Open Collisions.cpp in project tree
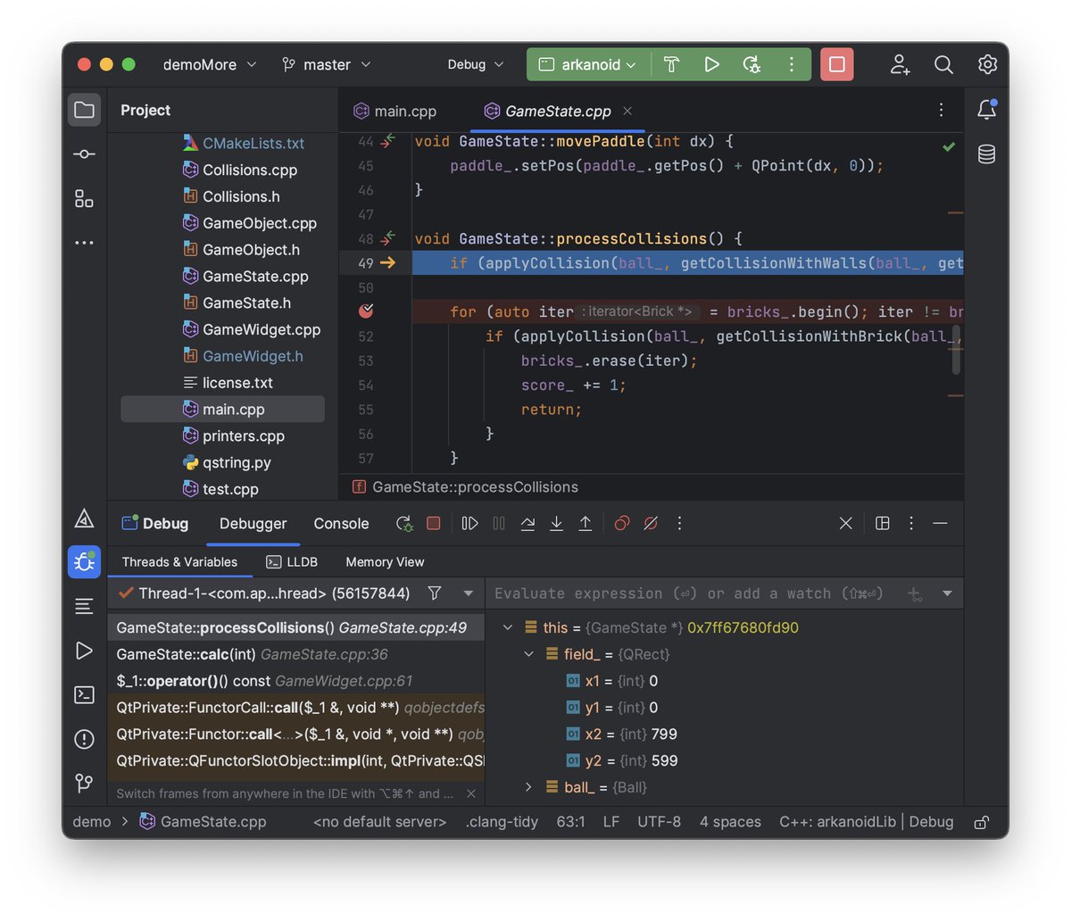The image size is (1071, 921). coord(250,170)
